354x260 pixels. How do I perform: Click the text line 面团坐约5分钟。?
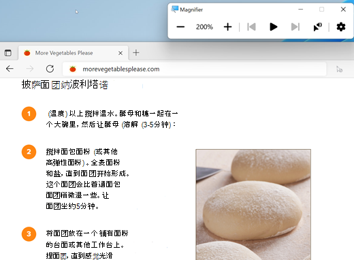(x=72, y=206)
